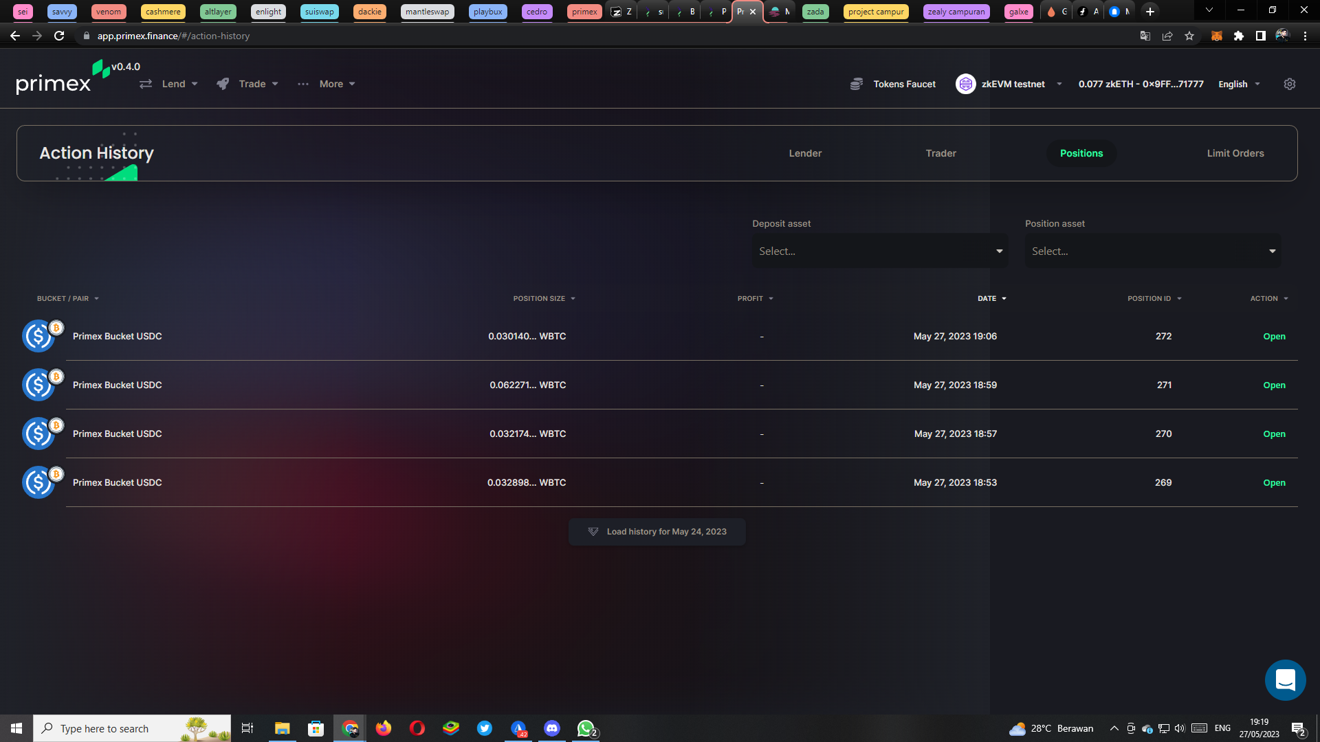The width and height of the screenshot is (1320, 742).
Task: Open WhatsApp from the taskbar
Action: [586, 728]
